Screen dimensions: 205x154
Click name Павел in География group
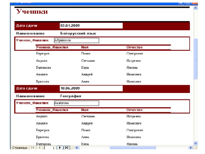(86, 130)
